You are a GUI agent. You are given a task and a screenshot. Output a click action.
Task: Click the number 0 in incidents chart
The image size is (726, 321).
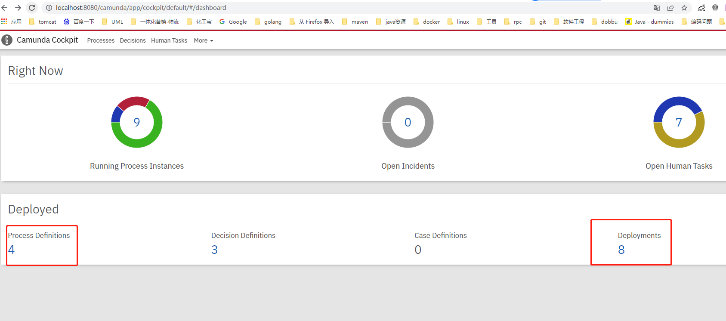408,122
